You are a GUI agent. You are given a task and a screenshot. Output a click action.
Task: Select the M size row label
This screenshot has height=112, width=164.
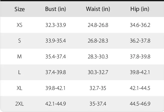19,57
